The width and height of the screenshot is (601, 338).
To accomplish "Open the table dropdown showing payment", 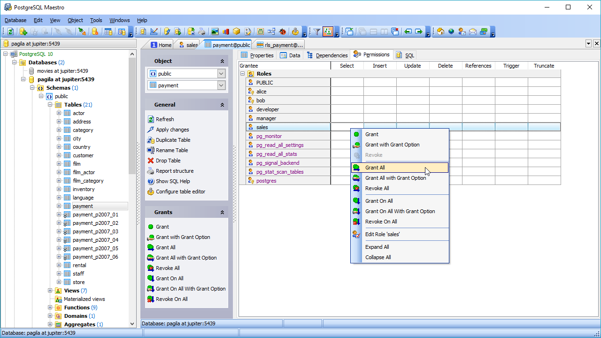I will 221,85.
